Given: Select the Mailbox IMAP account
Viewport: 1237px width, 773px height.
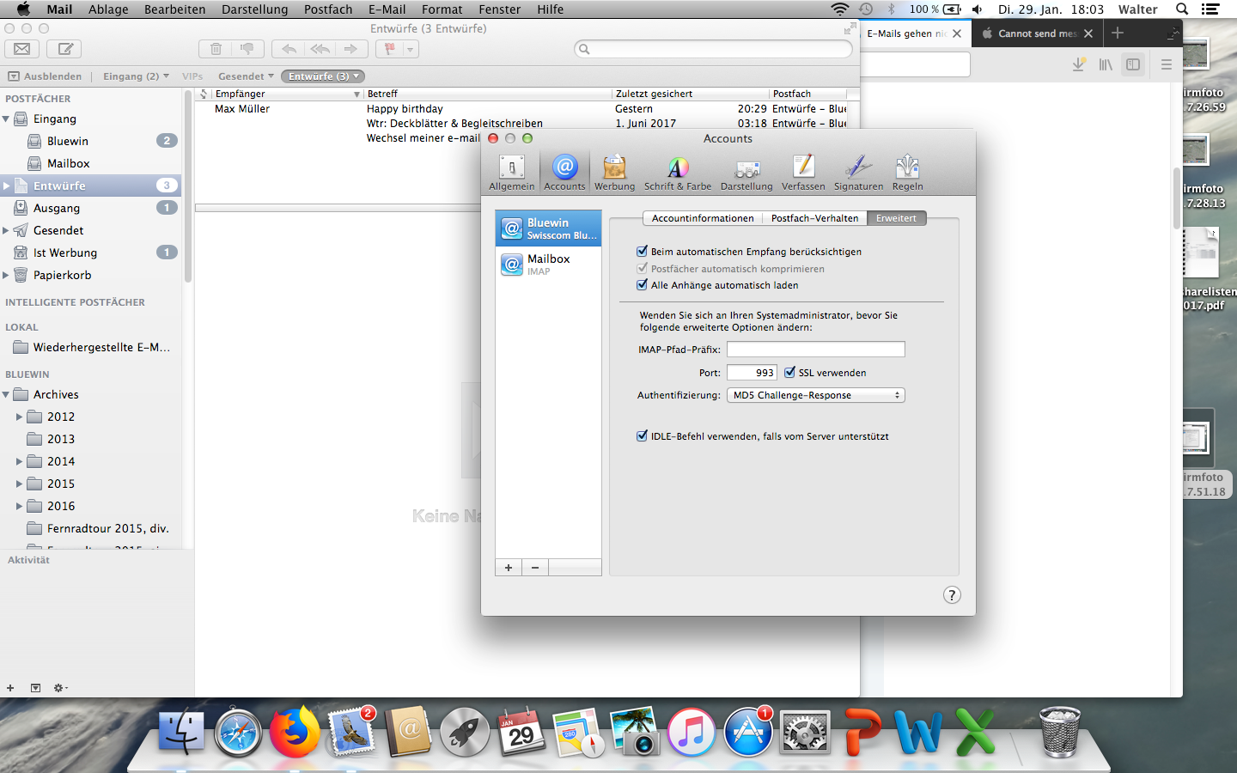Looking at the screenshot, I should tap(548, 264).
